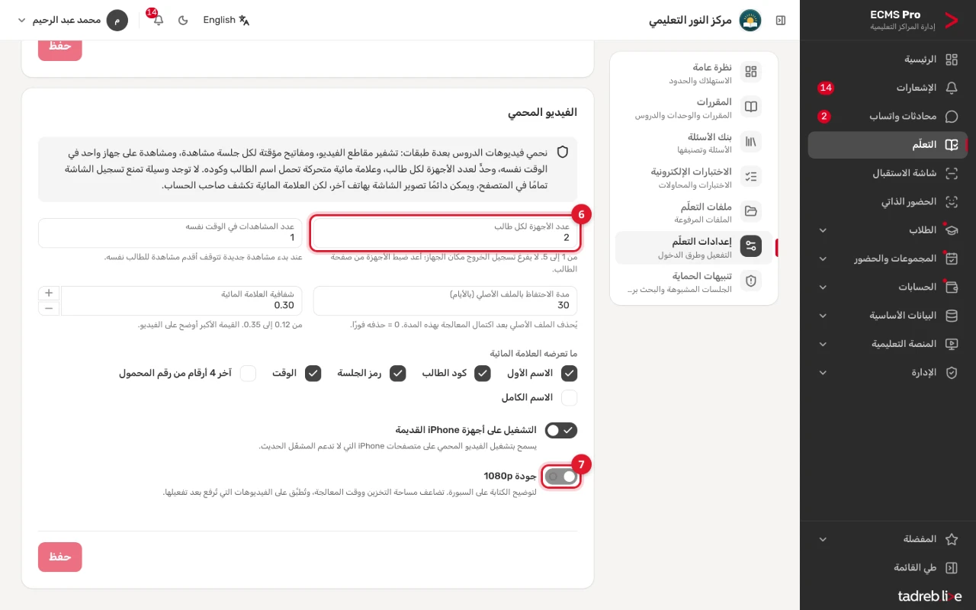Image resolution: width=976 pixels, height=610 pixels.
Task: Open the بنك الأسئلة learning tab
Action: tap(694, 143)
